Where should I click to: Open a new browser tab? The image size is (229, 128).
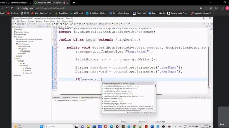click(x=74, y=2)
